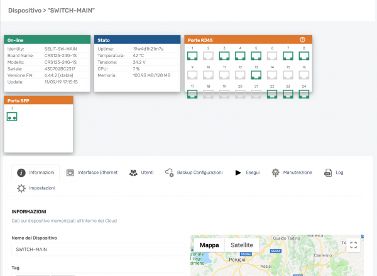Open the Log tab

[334, 172]
